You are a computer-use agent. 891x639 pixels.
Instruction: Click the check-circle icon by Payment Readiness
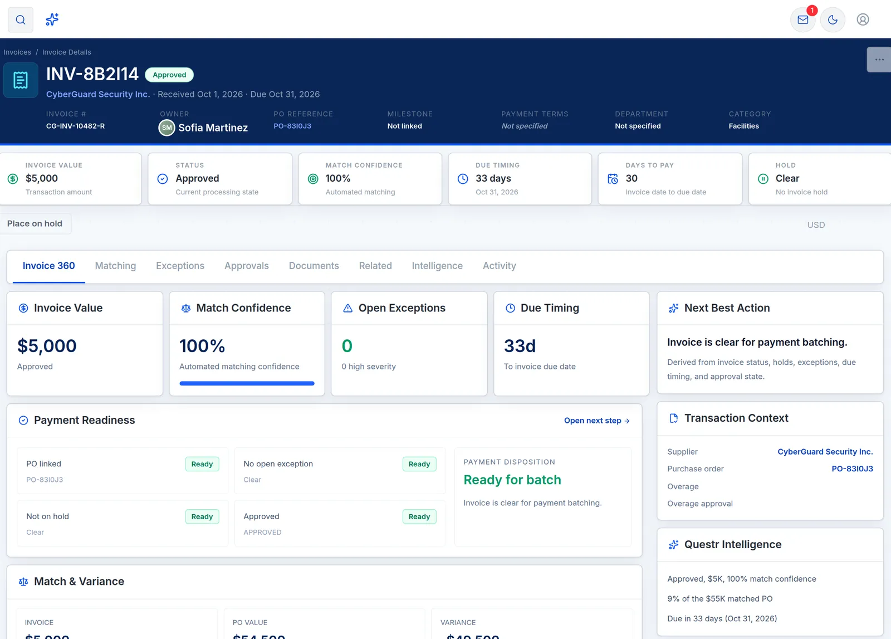pos(23,421)
